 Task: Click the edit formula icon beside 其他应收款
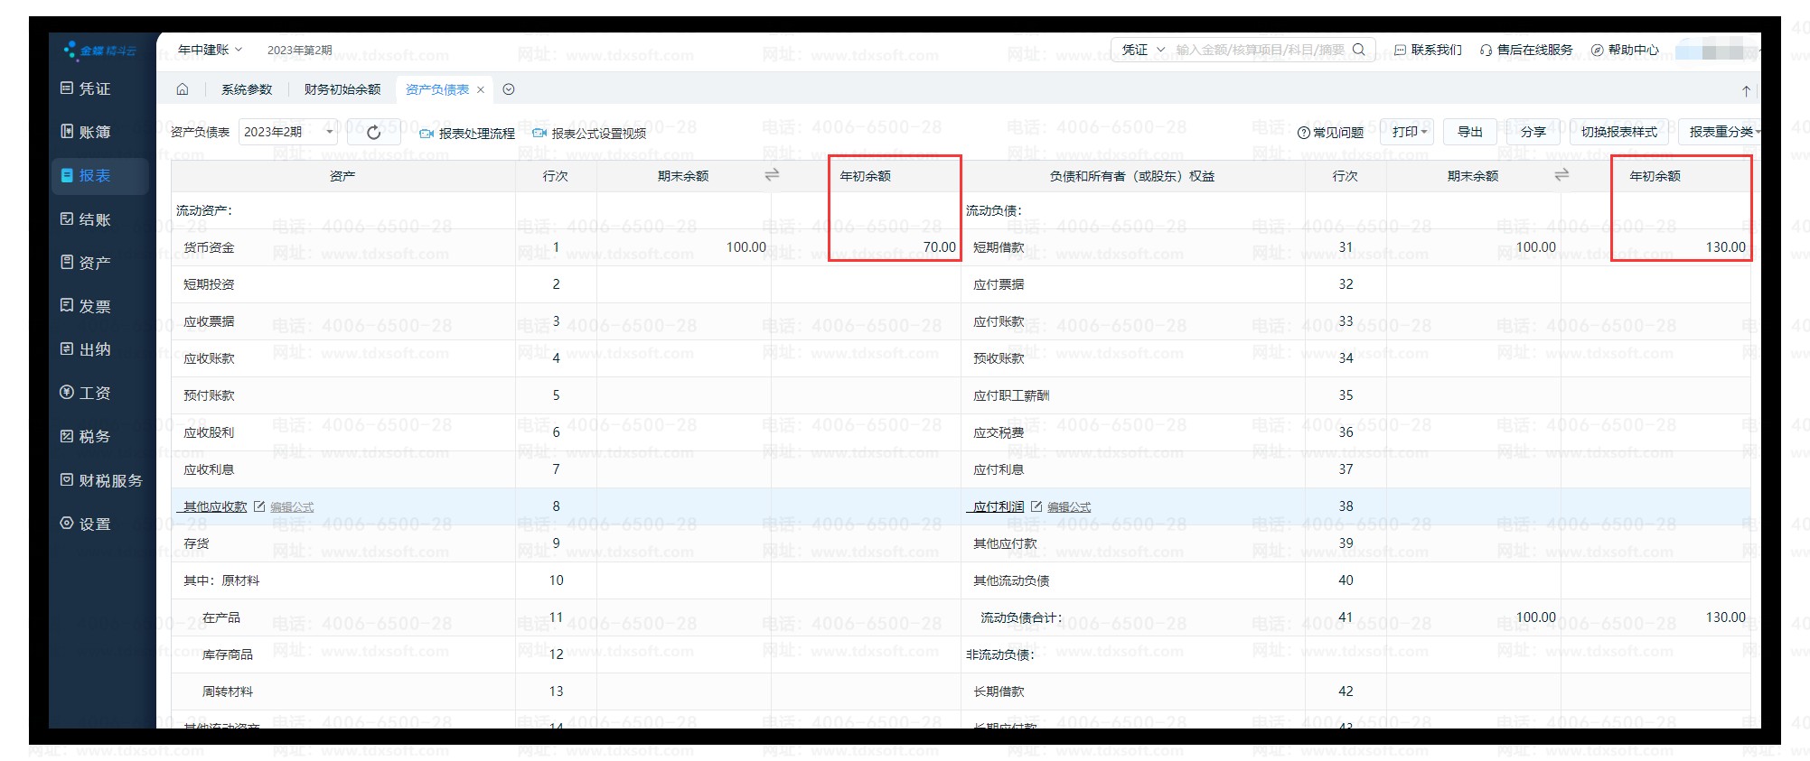260,506
